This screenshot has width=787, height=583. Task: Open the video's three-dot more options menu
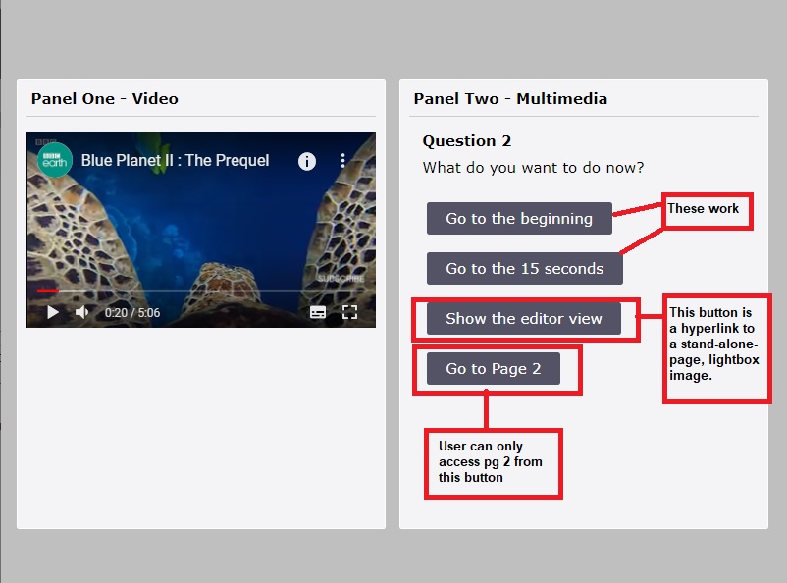tap(342, 161)
